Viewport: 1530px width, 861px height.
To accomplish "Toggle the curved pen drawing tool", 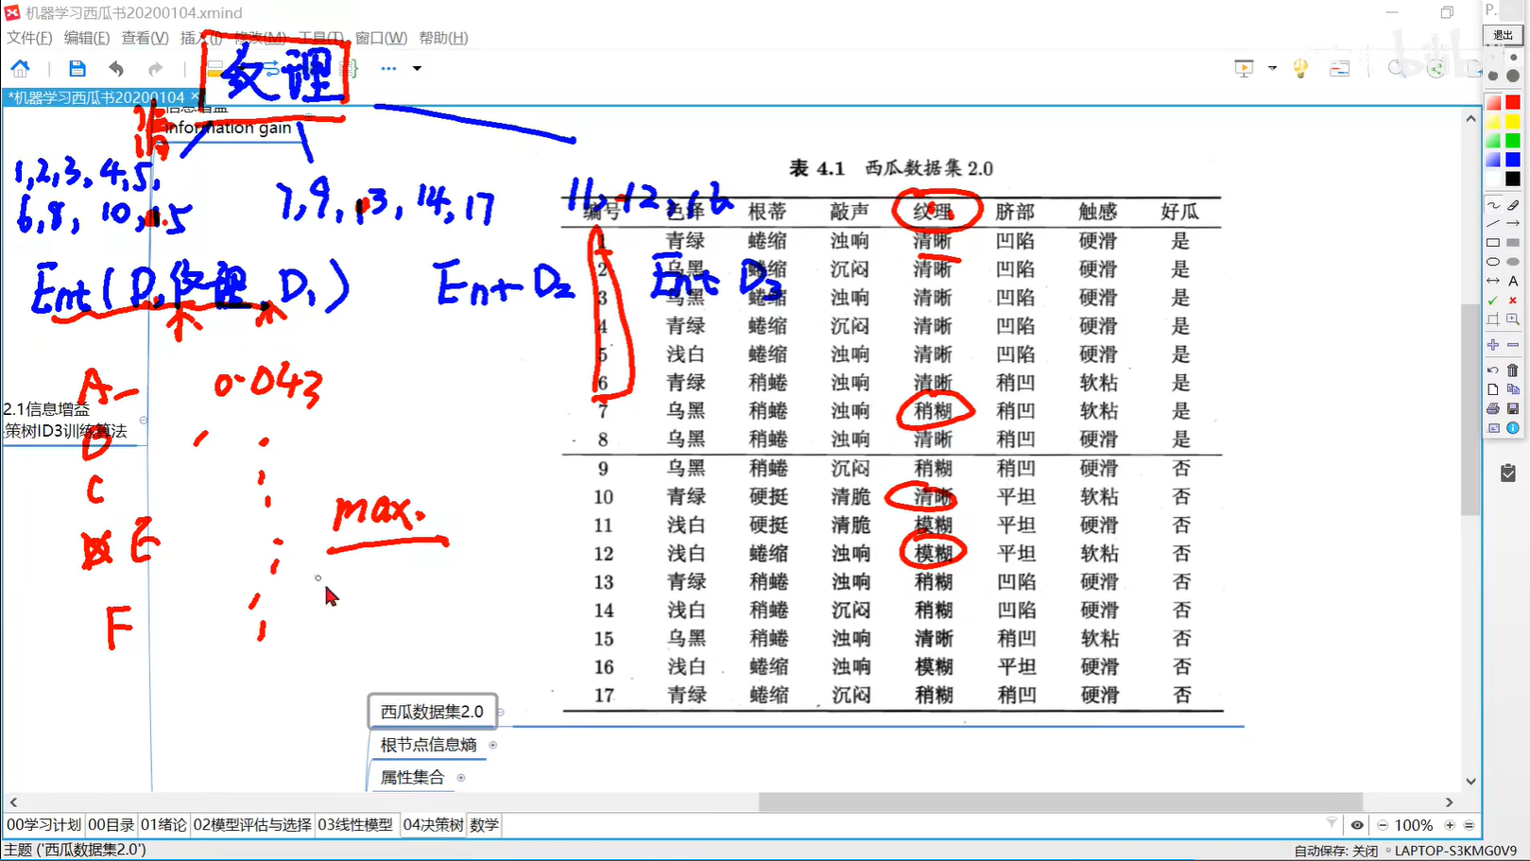I will tap(1492, 204).
